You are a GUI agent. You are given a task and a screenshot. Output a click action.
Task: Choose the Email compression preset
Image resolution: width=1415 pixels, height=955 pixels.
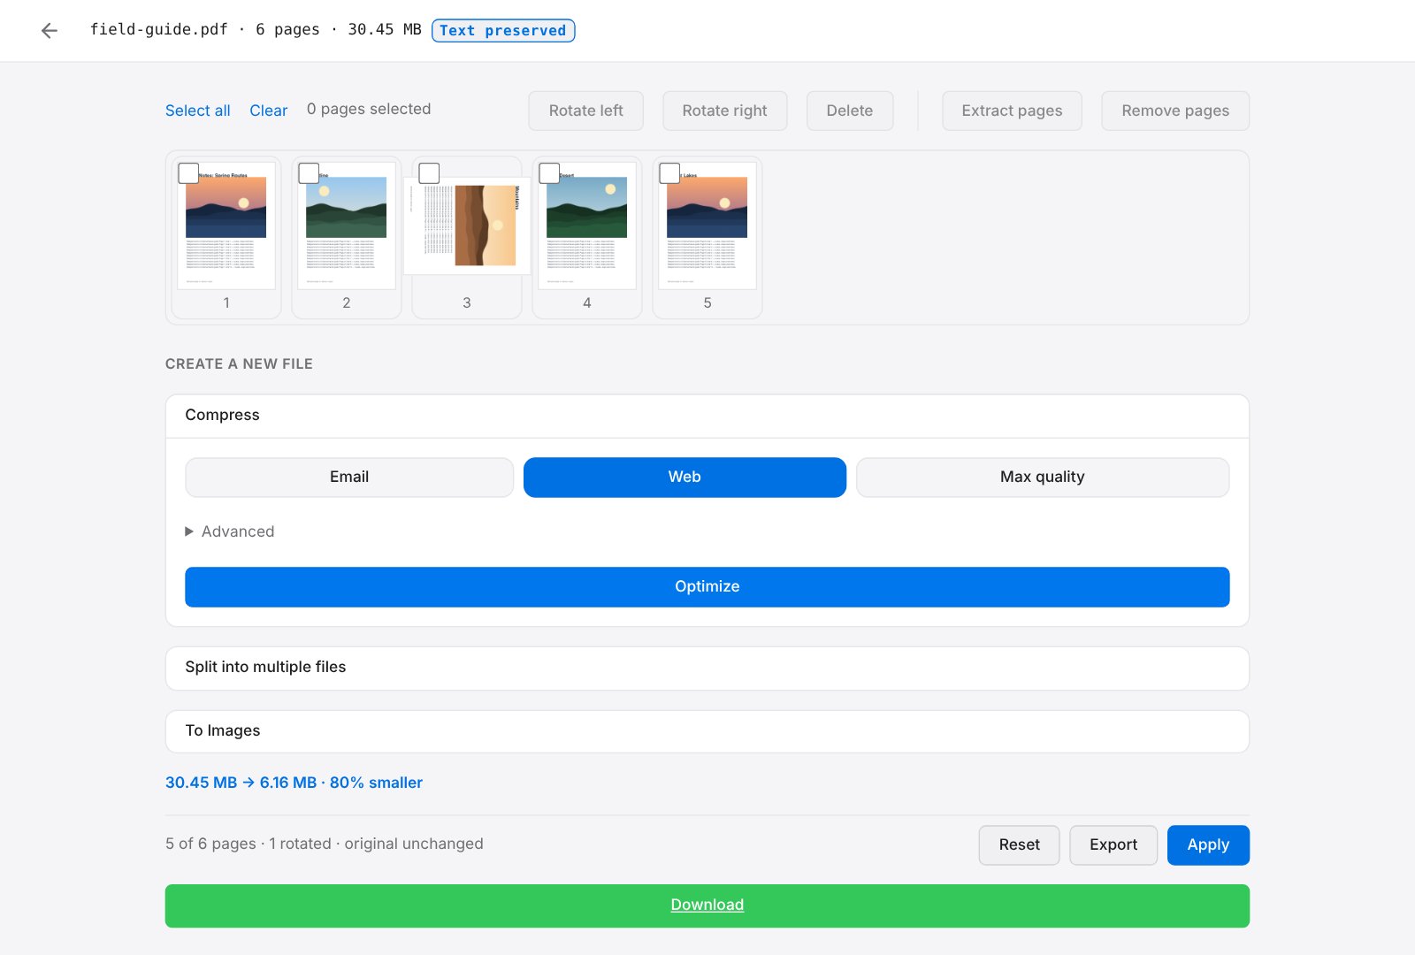[x=349, y=477]
